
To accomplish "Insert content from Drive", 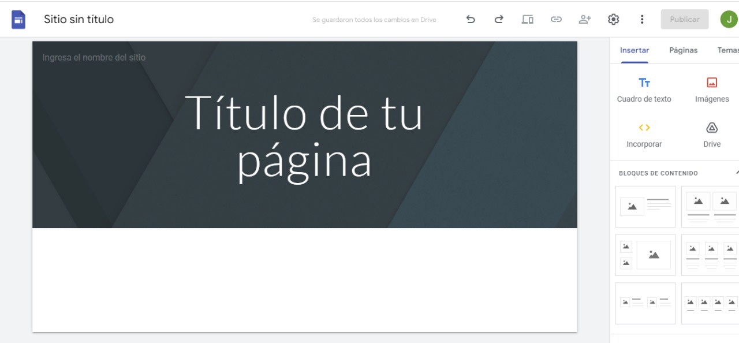I will click(x=711, y=135).
